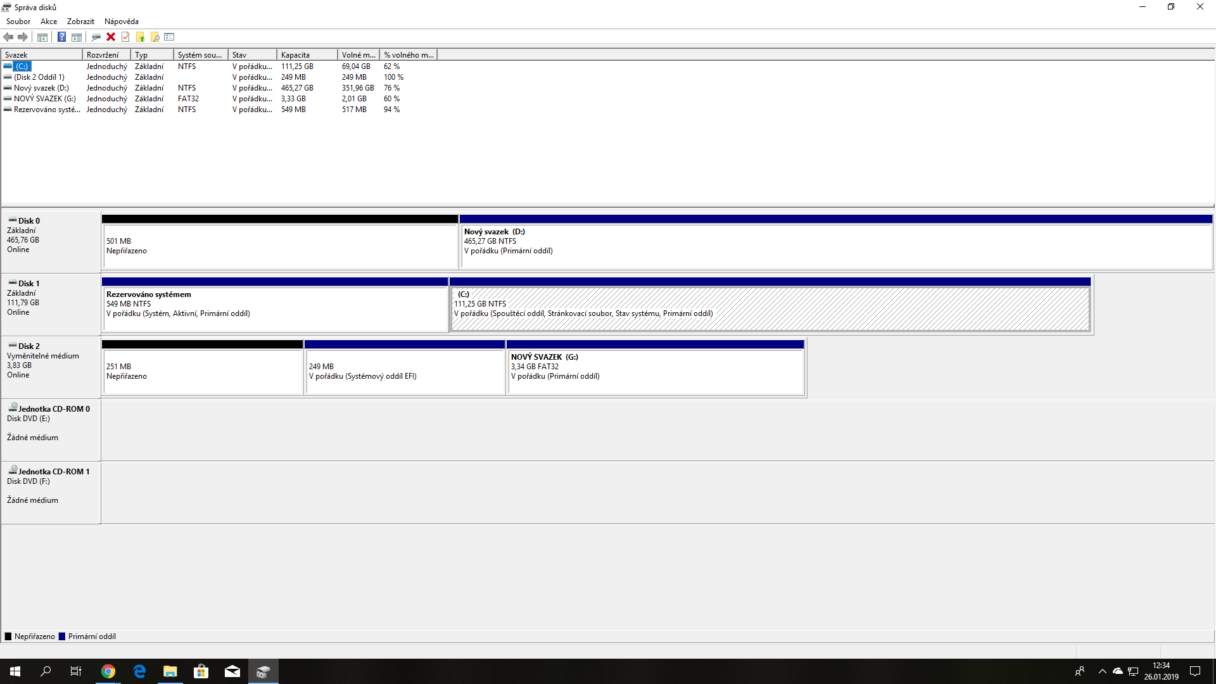Open the Akce menu
1216x684 pixels.
click(x=49, y=22)
